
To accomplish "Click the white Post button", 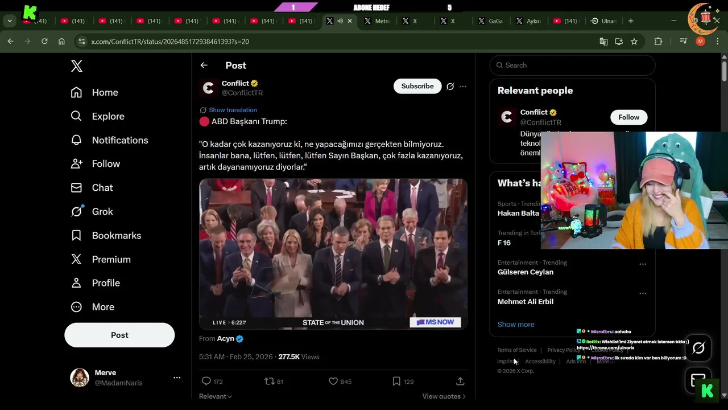I will click(x=119, y=335).
